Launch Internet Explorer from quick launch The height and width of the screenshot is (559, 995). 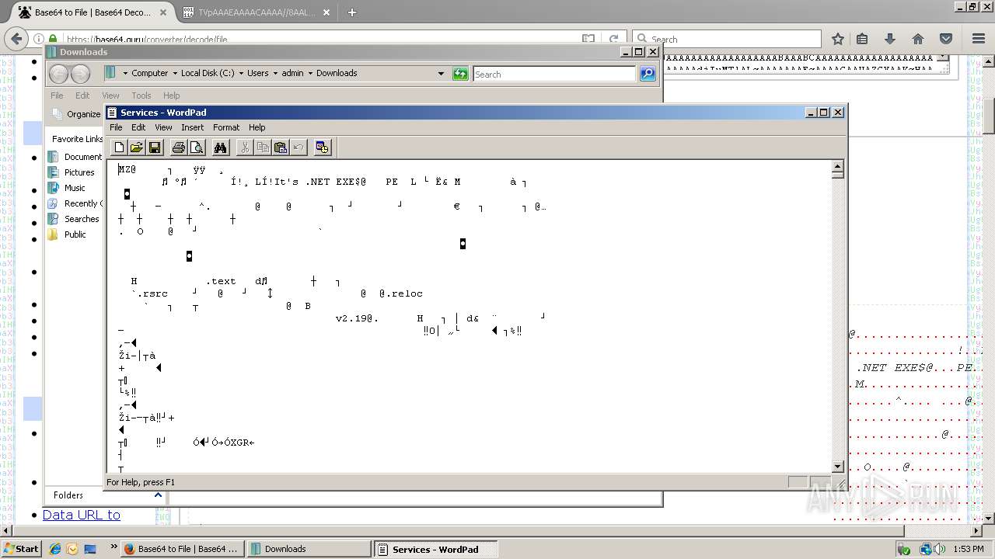(x=55, y=549)
